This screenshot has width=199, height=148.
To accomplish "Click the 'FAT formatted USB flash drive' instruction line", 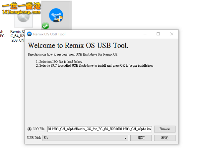I will [x=95, y=65].
